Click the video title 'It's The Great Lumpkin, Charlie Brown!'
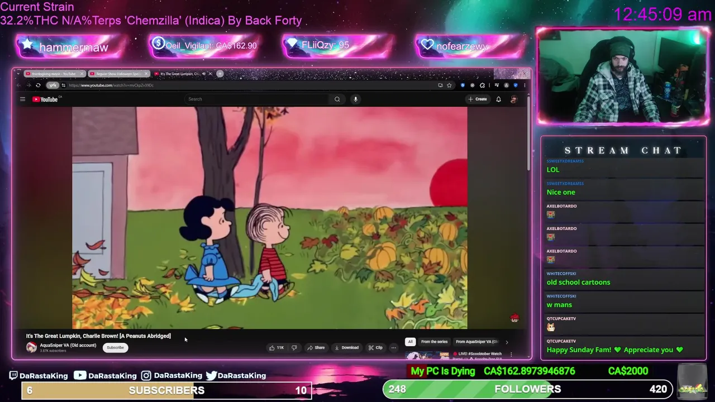This screenshot has height=402, width=715. pos(98,336)
